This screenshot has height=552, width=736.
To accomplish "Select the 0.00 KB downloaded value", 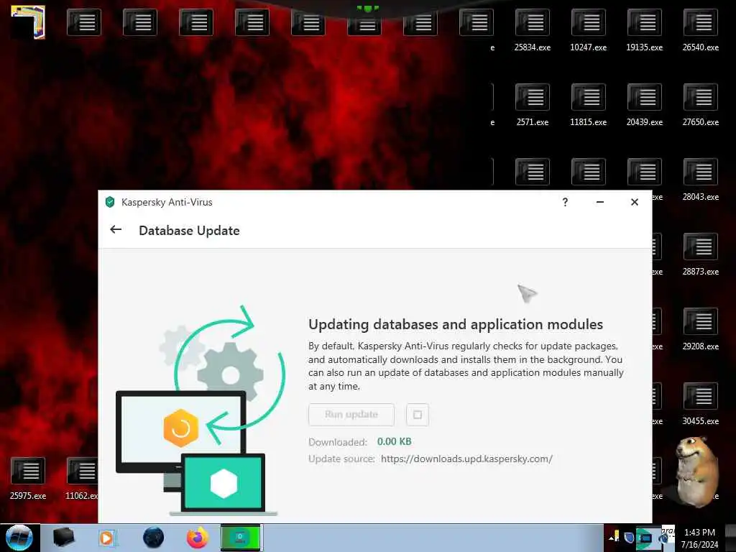I will (395, 442).
